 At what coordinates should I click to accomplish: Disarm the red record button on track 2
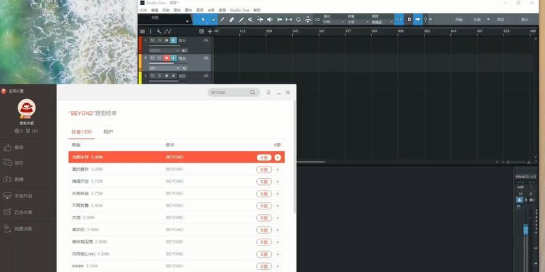(166, 58)
